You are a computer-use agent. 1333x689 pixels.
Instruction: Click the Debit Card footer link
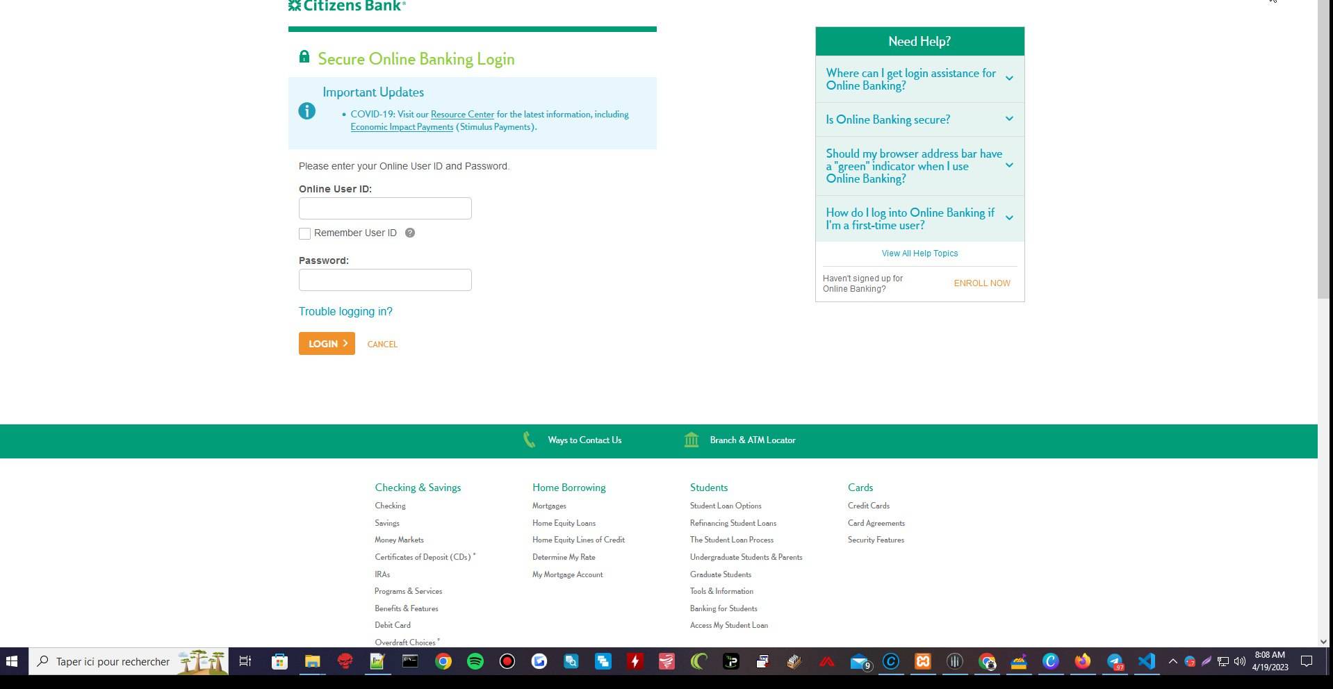pyautogui.click(x=393, y=626)
